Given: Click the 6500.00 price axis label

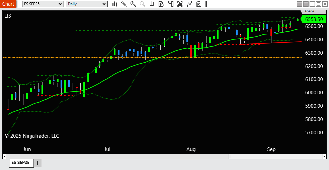Looking at the screenshot, I should coord(314,26).
